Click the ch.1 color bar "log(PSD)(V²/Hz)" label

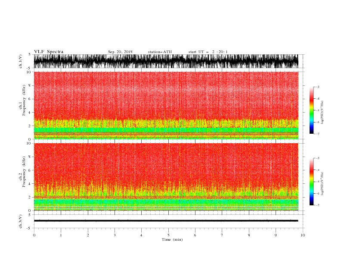click(322, 113)
